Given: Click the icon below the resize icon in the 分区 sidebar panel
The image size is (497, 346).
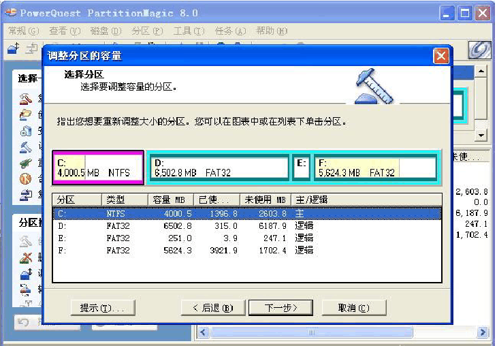Looking at the screenshot, I should [26, 289].
